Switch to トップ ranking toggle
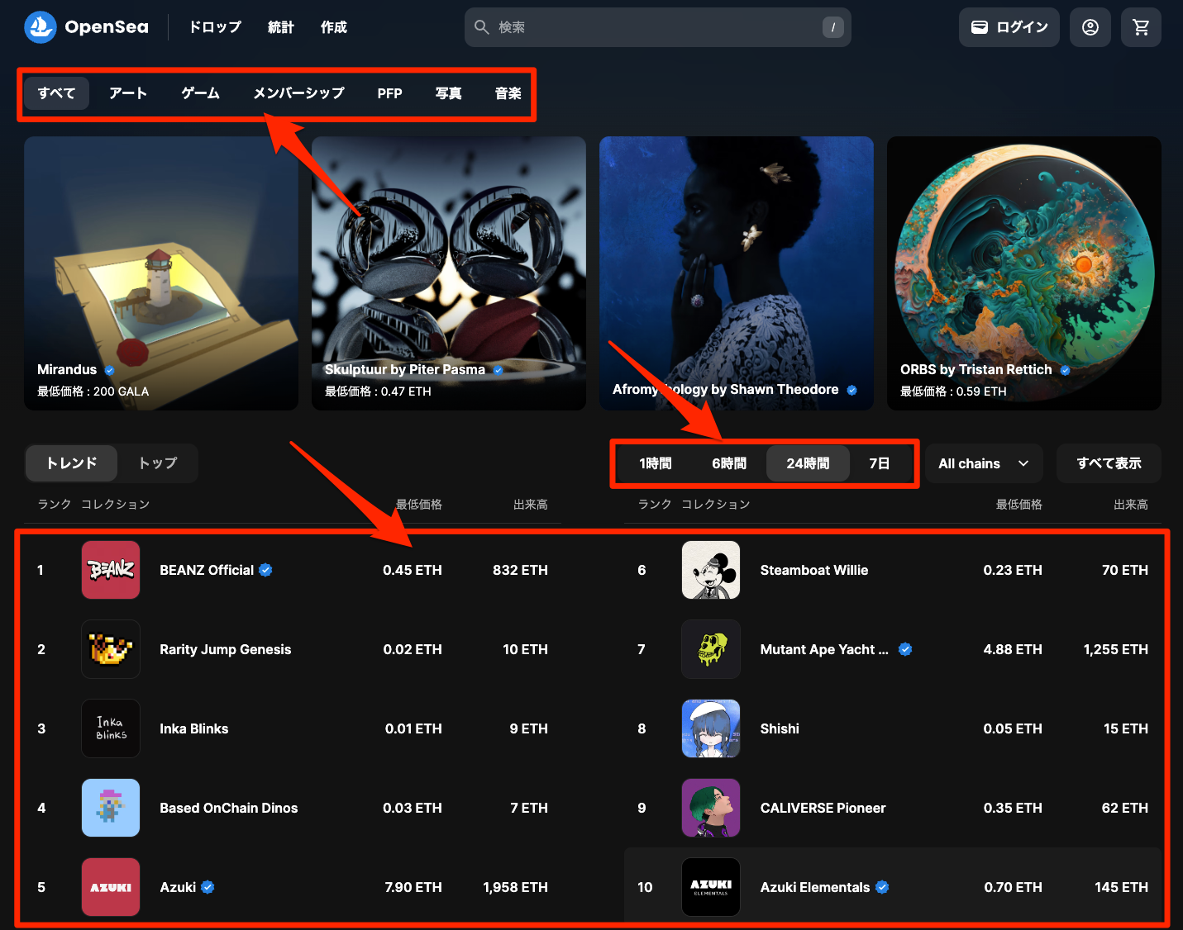This screenshot has height=930, width=1183. pos(157,463)
